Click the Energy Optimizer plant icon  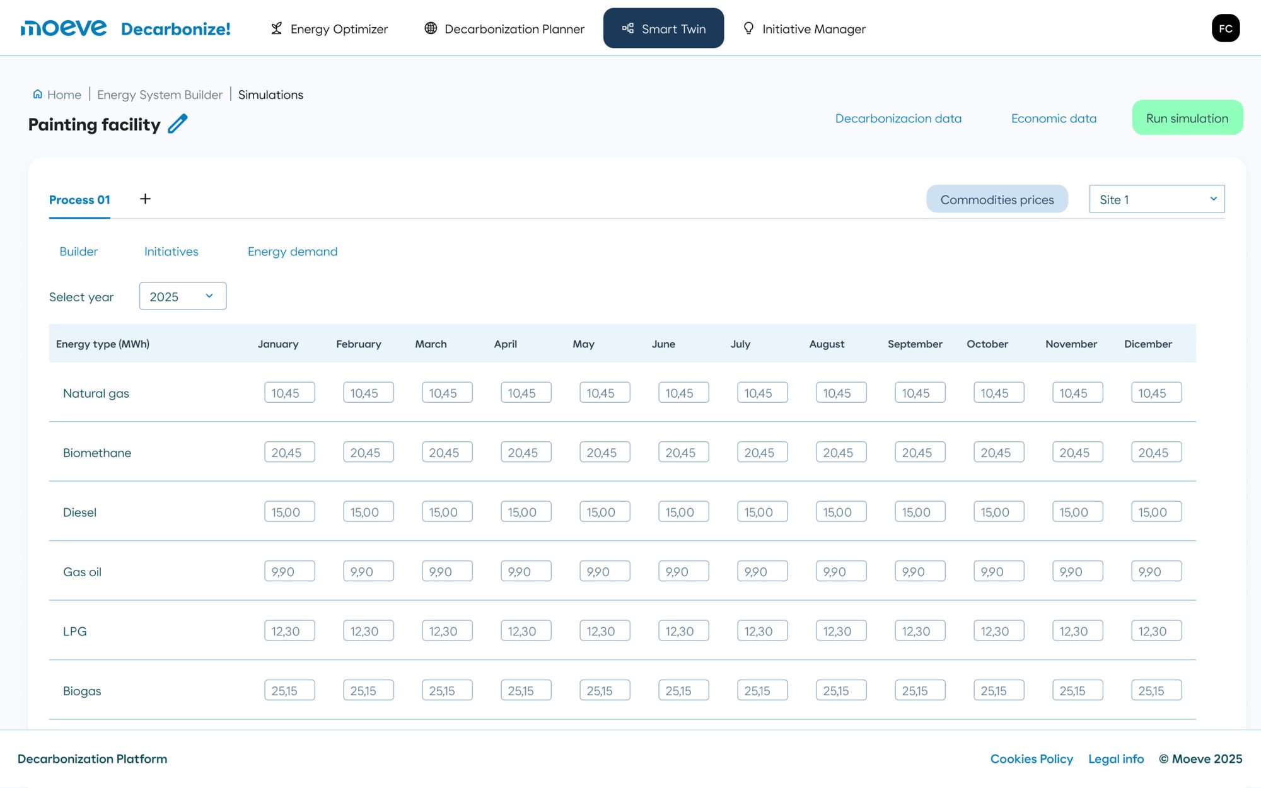[276, 28]
